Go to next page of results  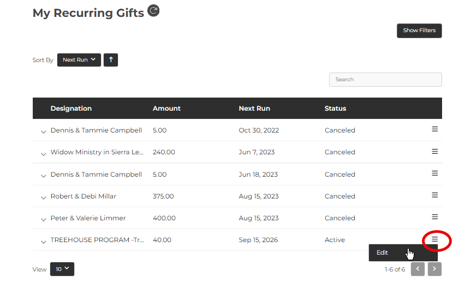[x=434, y=269]
